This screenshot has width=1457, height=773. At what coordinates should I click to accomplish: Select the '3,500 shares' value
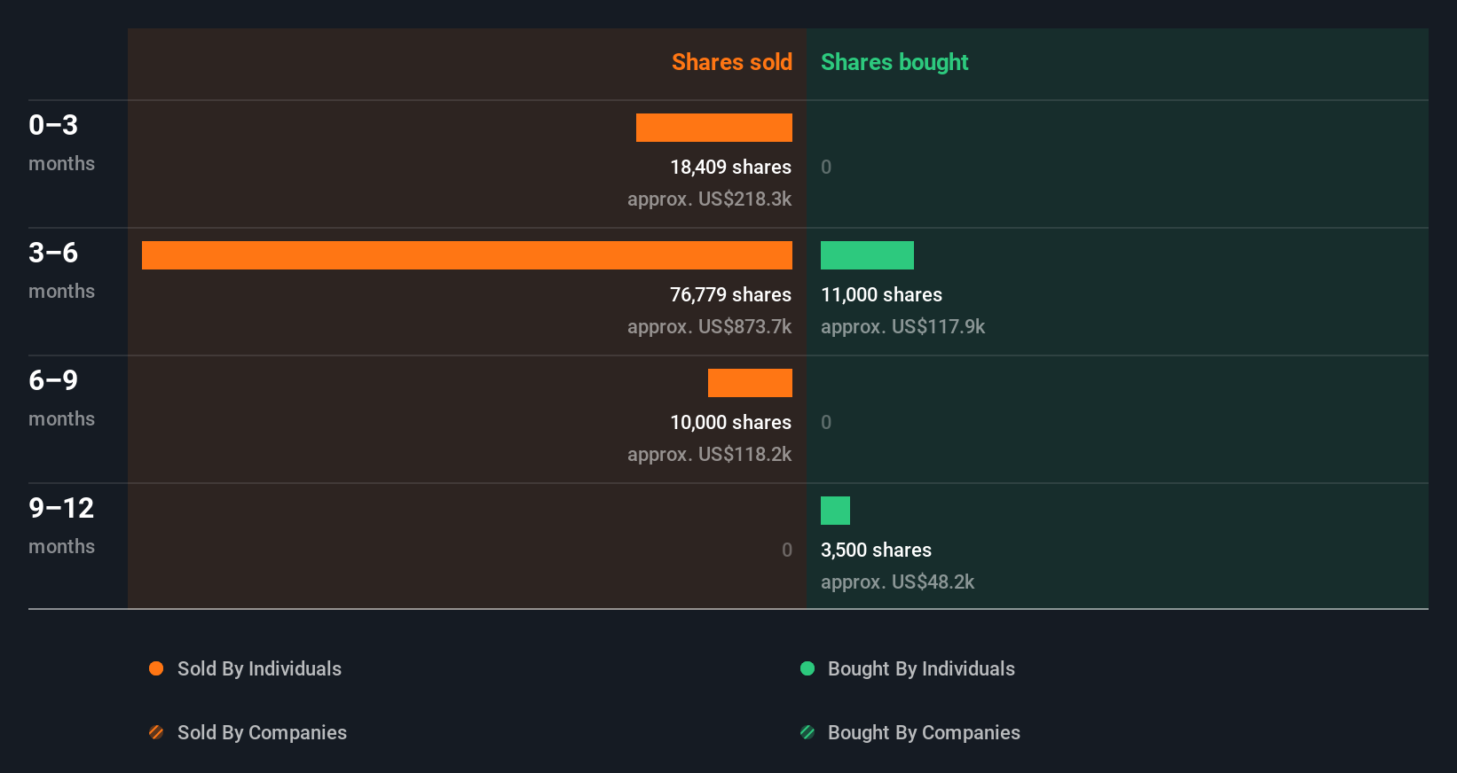click(x=876, y=550)
